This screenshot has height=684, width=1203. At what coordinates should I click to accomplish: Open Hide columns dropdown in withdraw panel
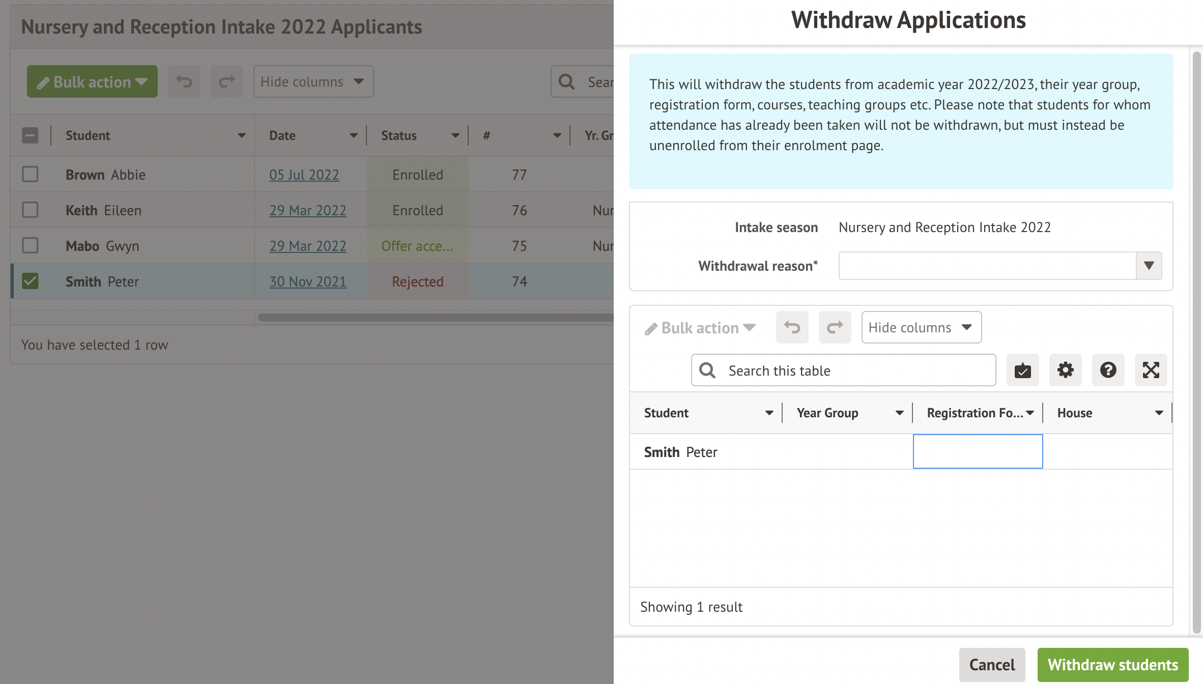point(921,327)
